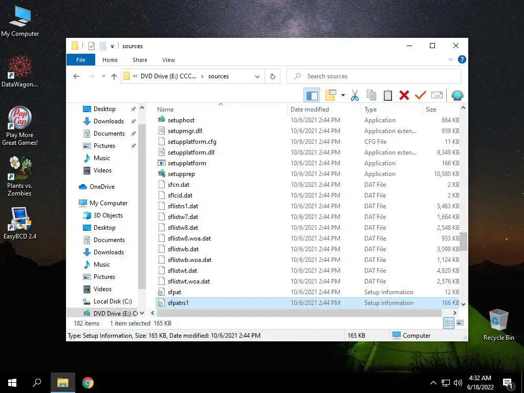Click the navigation pane scroll up arrow
Screen dimensions: 524x393
(x=142, y=108)
